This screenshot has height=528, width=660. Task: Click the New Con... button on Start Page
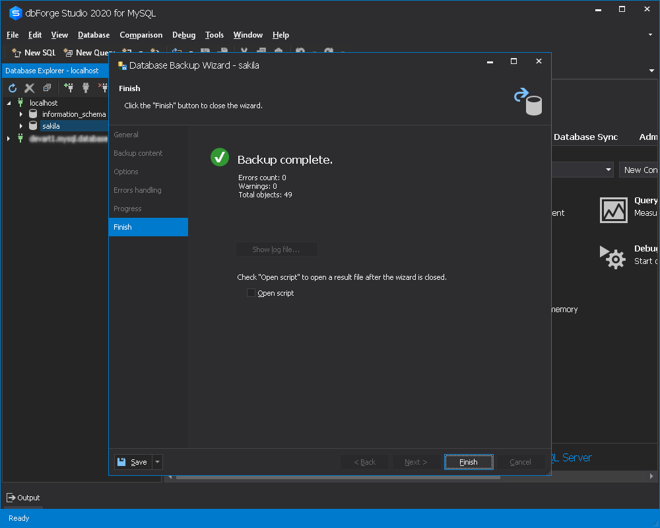click(x=640, y=170)
